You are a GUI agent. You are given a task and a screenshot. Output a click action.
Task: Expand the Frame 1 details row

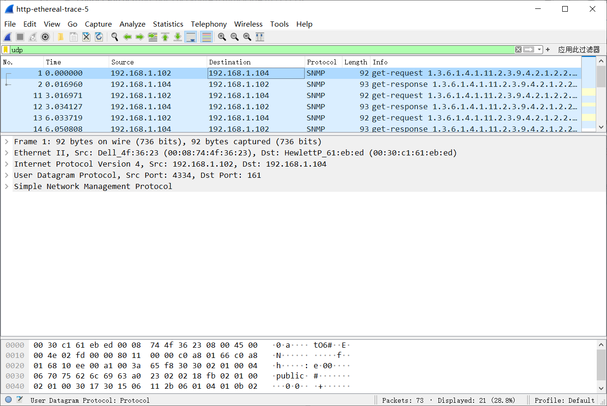pyautogui.click(x=7, y=141)
